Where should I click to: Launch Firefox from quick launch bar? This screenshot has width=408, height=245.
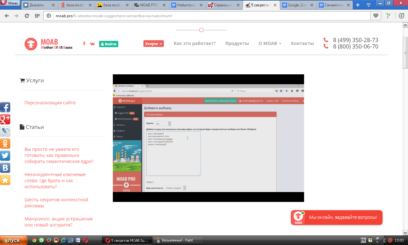pyautogui.click(x=49, y=240)
